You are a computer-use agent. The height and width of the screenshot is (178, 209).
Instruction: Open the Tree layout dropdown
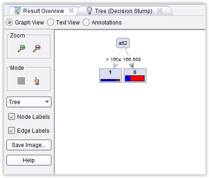[x=29, y=102]
